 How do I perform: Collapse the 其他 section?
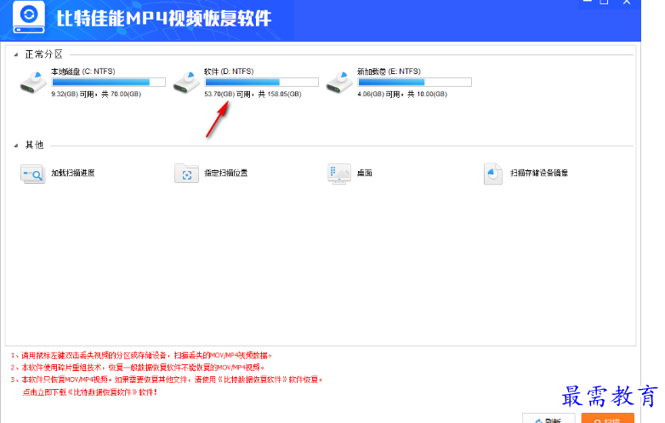(x=16, y=146)
